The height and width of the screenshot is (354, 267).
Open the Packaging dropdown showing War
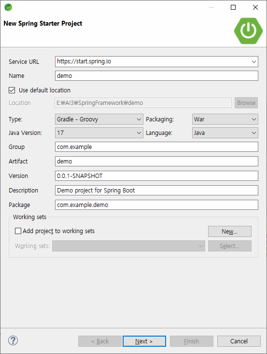pyautogui.click(x=225, y=119)
